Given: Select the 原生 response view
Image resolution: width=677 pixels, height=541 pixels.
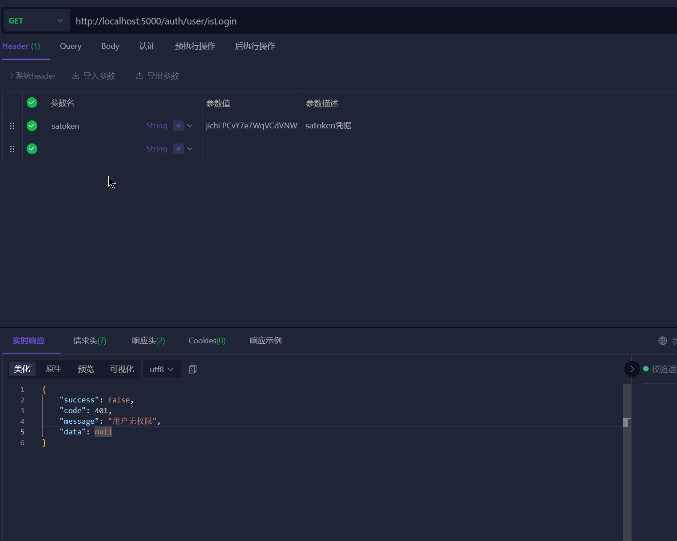Looking at the screenshot, I should coord(54,369).
